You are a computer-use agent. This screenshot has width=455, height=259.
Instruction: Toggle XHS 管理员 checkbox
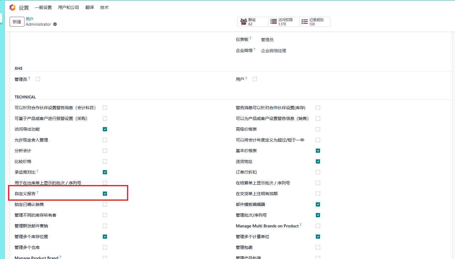coord(38,79)
